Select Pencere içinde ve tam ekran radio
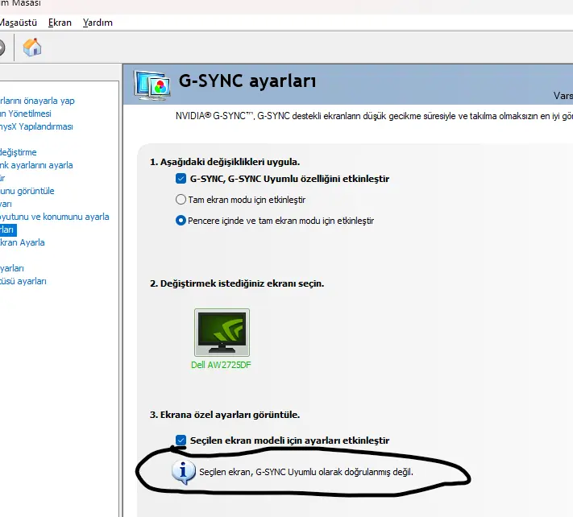573x517 pixels. tap(181, 221)
